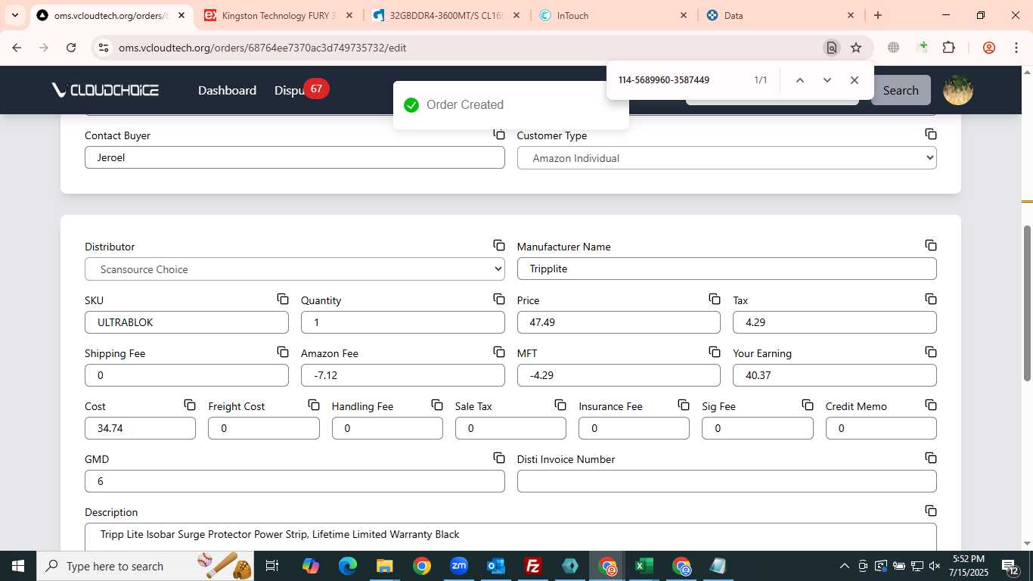This screenshot has height=581, width=1033.
Task: Switch to the 32GBDDR4-3600MT/S tab
Action: (446, 15)
